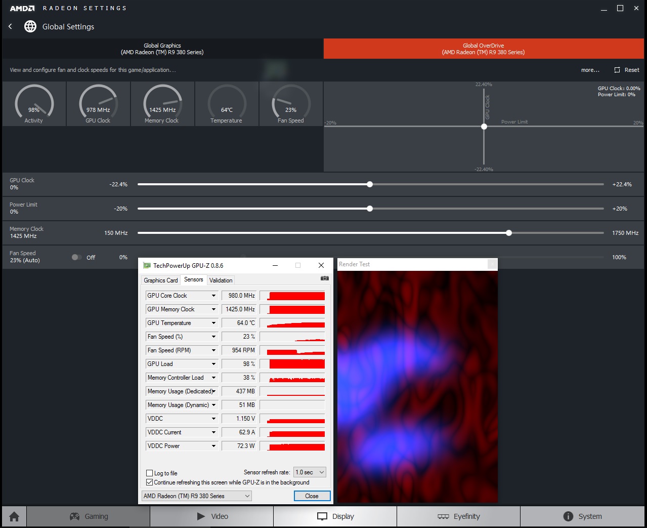Close the Render Test window
This screenshot has width=647, height=528.
(x=492, y=264)
